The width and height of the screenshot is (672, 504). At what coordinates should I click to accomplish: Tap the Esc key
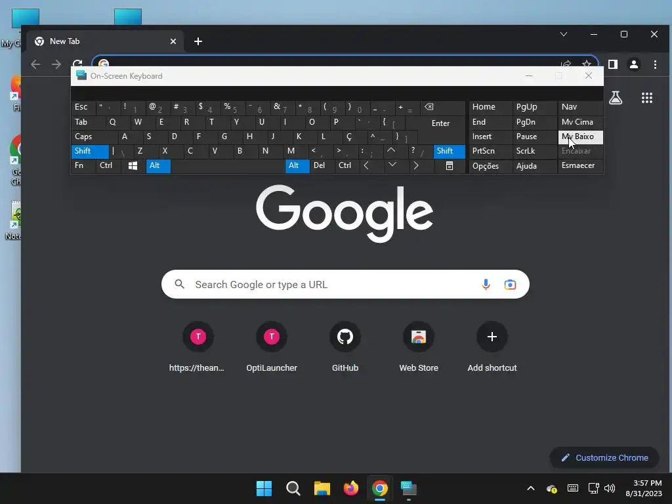point(83,107)
